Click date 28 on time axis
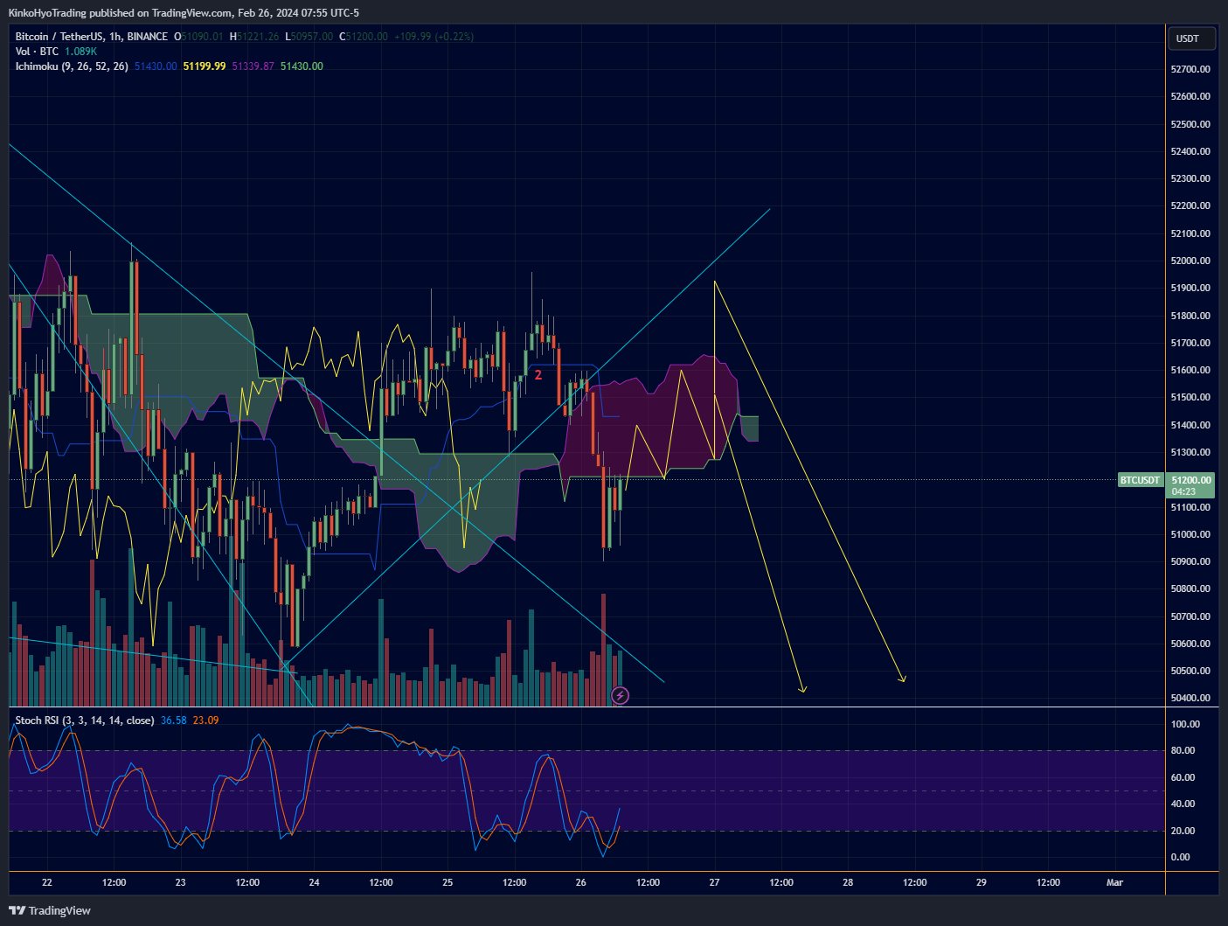Screen dimensions: 1228x926 [x=848, y=882]
